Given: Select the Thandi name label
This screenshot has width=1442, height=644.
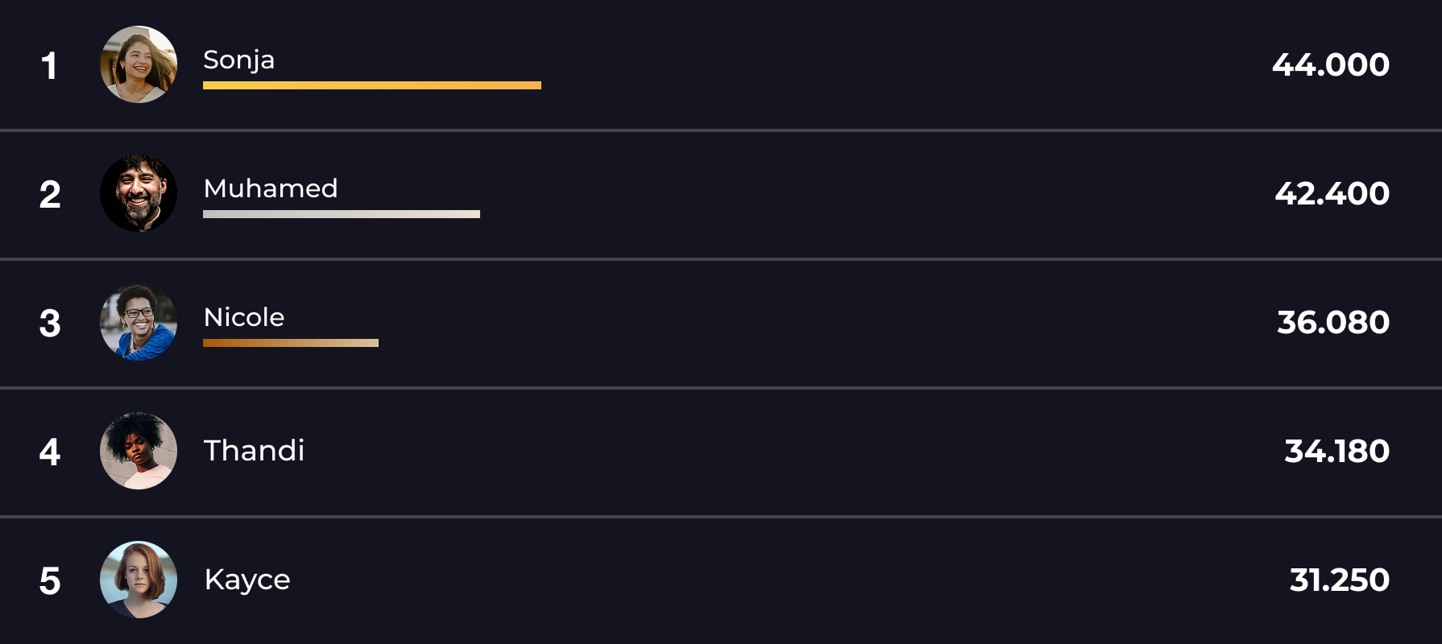Looking at the screenshot, I should pos(254,451).
